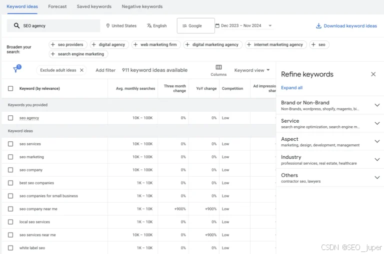Viewport: 384px width, 254px height.
Task: Expand the Industry refine section
Action: tap(377, 159)
